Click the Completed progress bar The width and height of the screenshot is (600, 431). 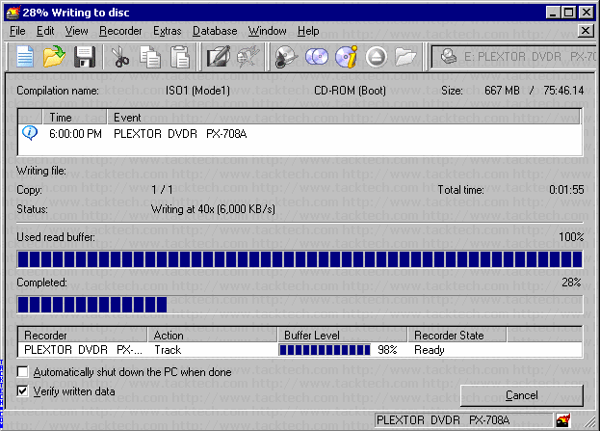(300, 305)
